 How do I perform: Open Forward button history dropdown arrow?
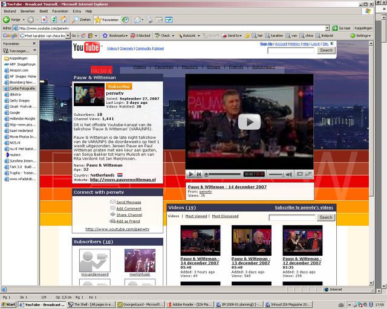[37, 20]
